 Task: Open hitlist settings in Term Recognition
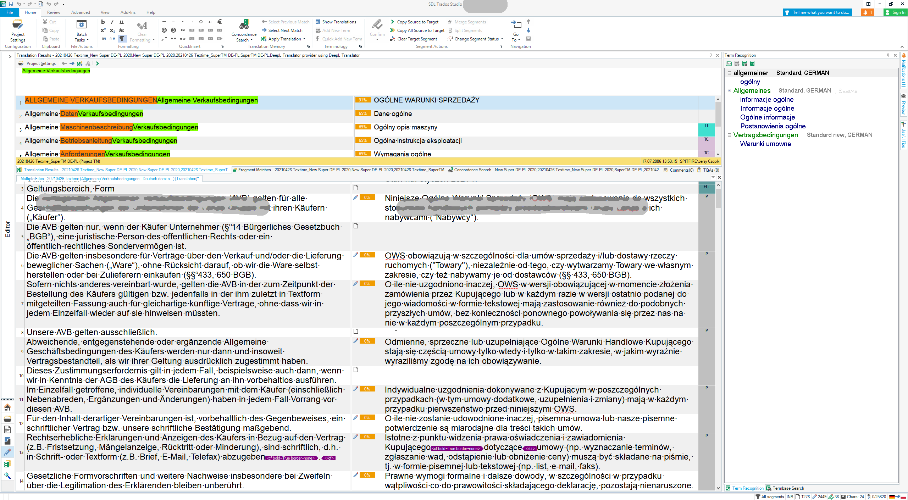point(745,63)
